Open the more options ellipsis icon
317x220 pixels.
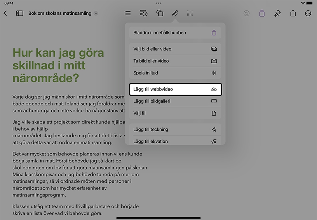308,13
